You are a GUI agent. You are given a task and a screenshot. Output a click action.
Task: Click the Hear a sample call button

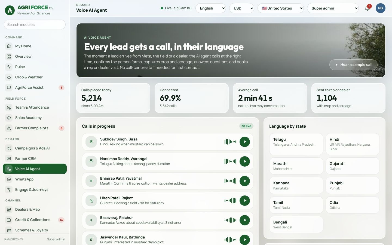(353, 65)
